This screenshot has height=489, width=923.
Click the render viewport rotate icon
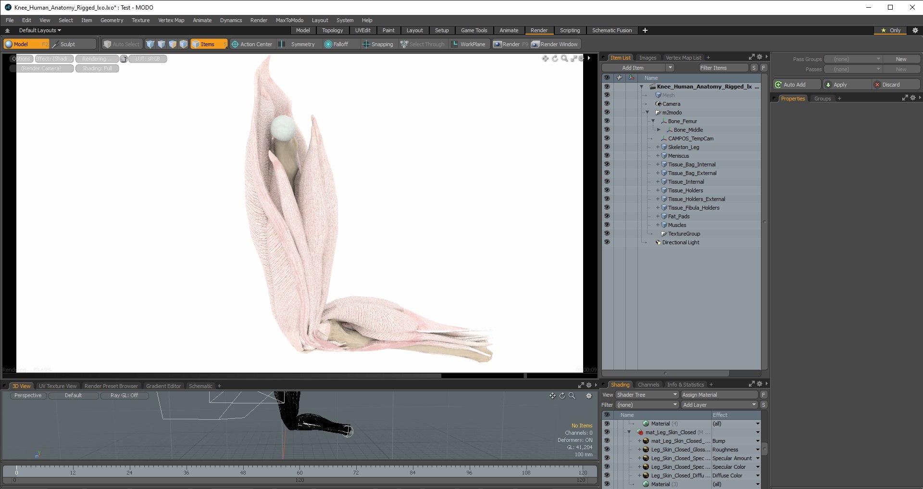pos(555,58)
